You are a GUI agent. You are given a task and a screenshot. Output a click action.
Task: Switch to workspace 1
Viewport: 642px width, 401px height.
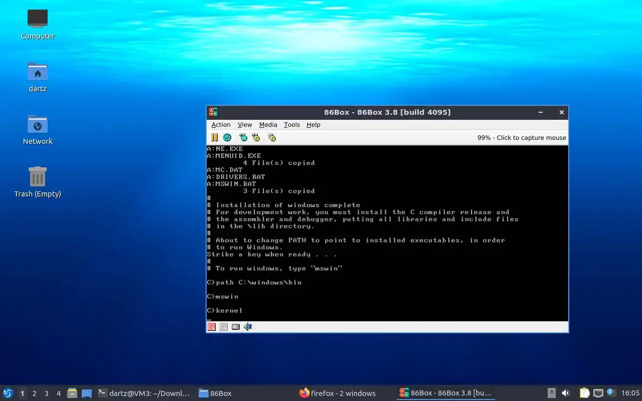(x=22, y=393)
